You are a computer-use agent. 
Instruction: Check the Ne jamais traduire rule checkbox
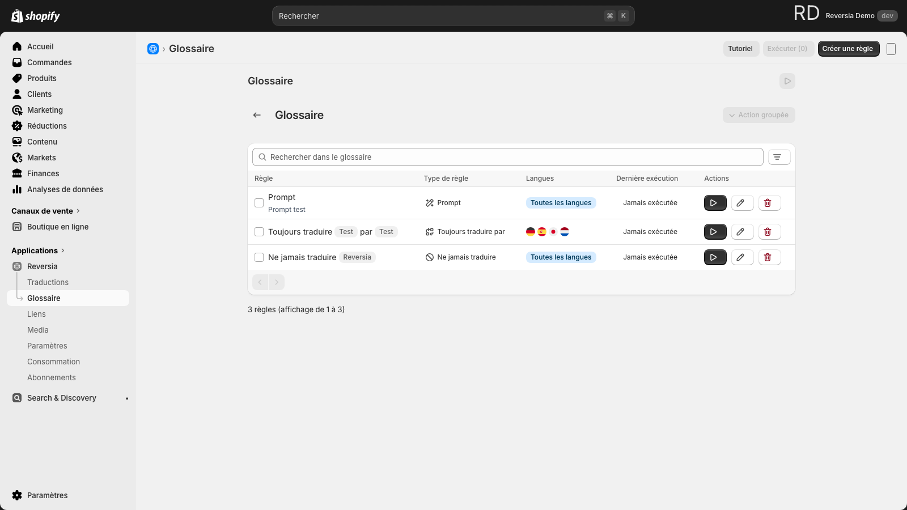click(259, 257)
